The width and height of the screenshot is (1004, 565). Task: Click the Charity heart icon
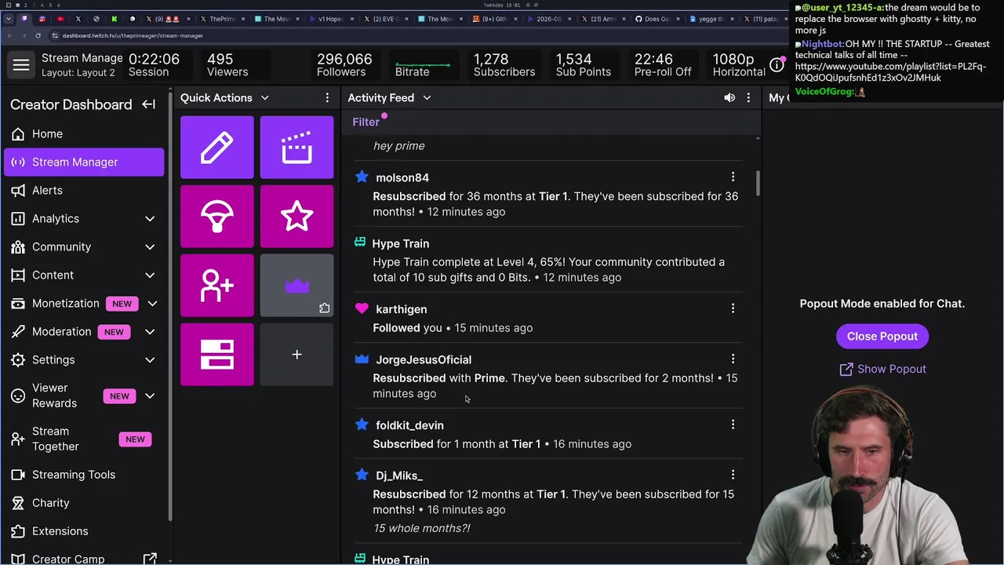click(x=18, y=503)
